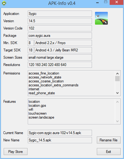Click the Min. SDK number field 8
This screenshot has height=159, width=124.
(31, 43)
